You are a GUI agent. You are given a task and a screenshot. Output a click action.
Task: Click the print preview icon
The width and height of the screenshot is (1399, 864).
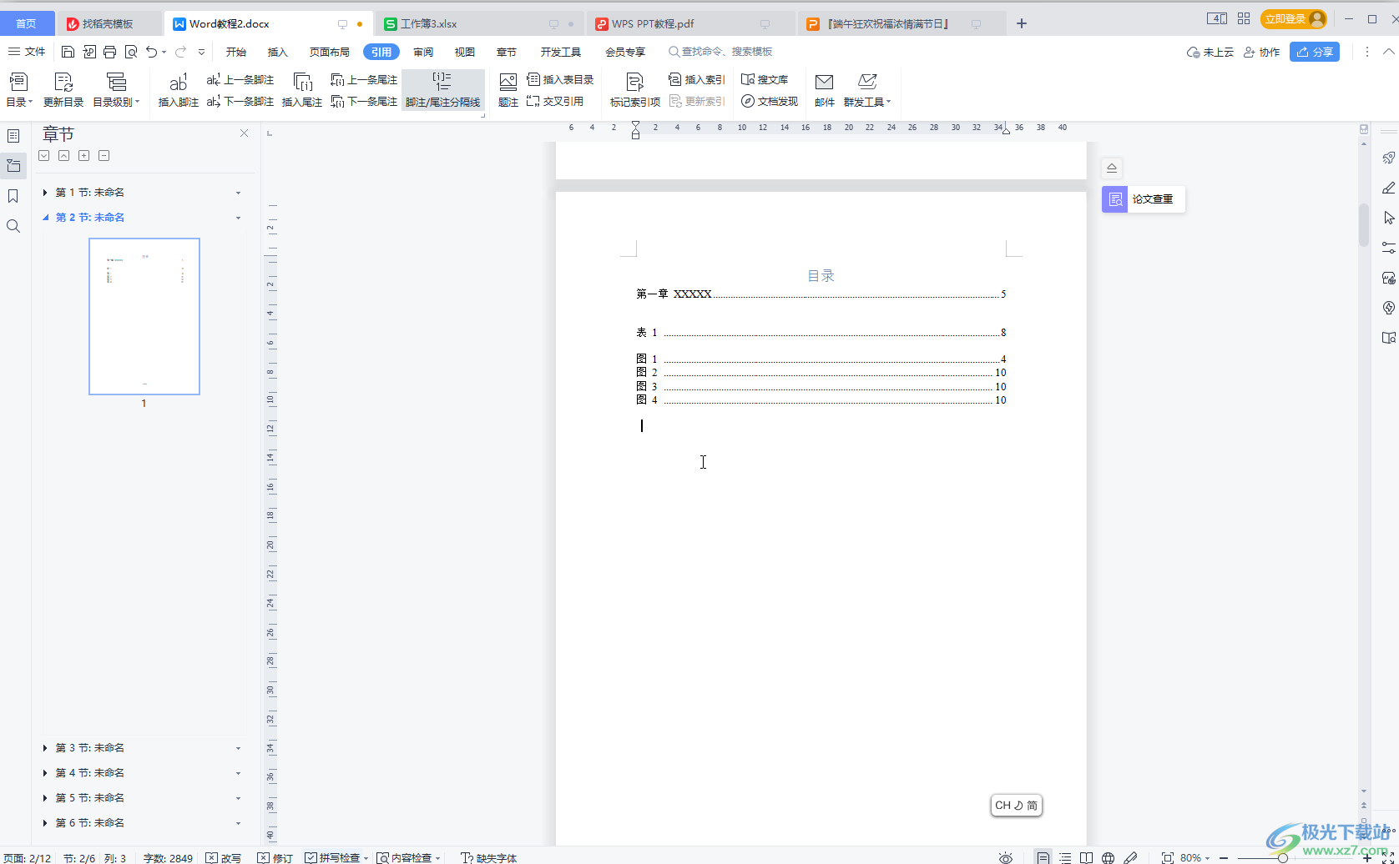click(131, 52)
